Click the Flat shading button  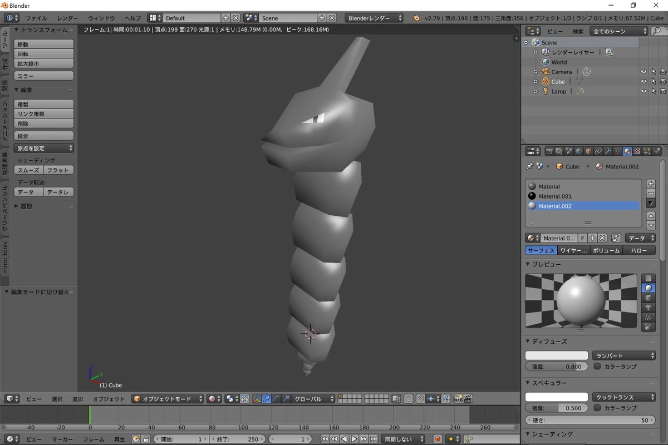pyautogui.click(x=59, y=170)
